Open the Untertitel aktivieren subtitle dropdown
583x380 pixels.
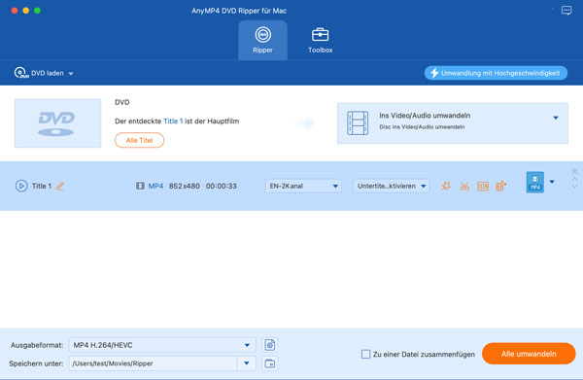tap(392, 186)
